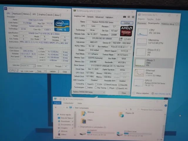Toggle the UEFI checkbox in GPU-Z
This screenshot has width=188, height=141.
point(125,39)
